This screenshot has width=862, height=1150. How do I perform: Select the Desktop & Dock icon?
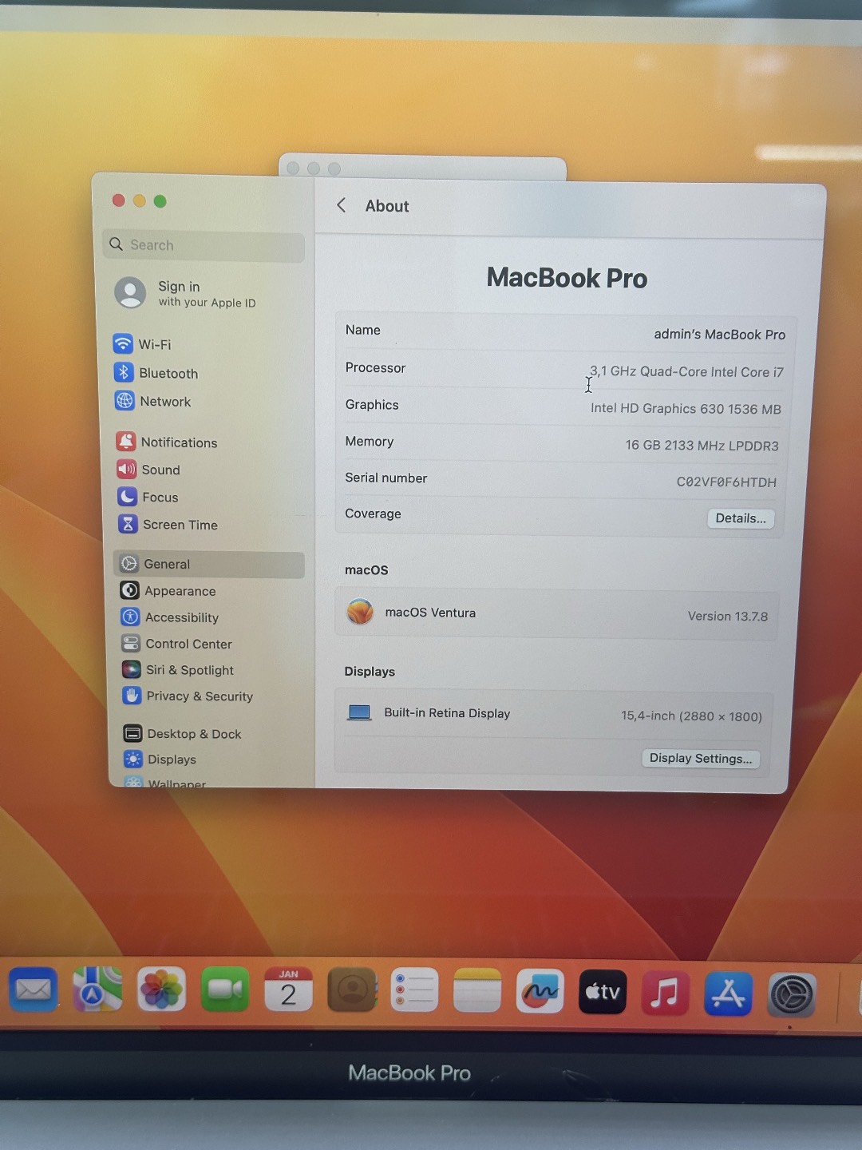coord(133,733)
